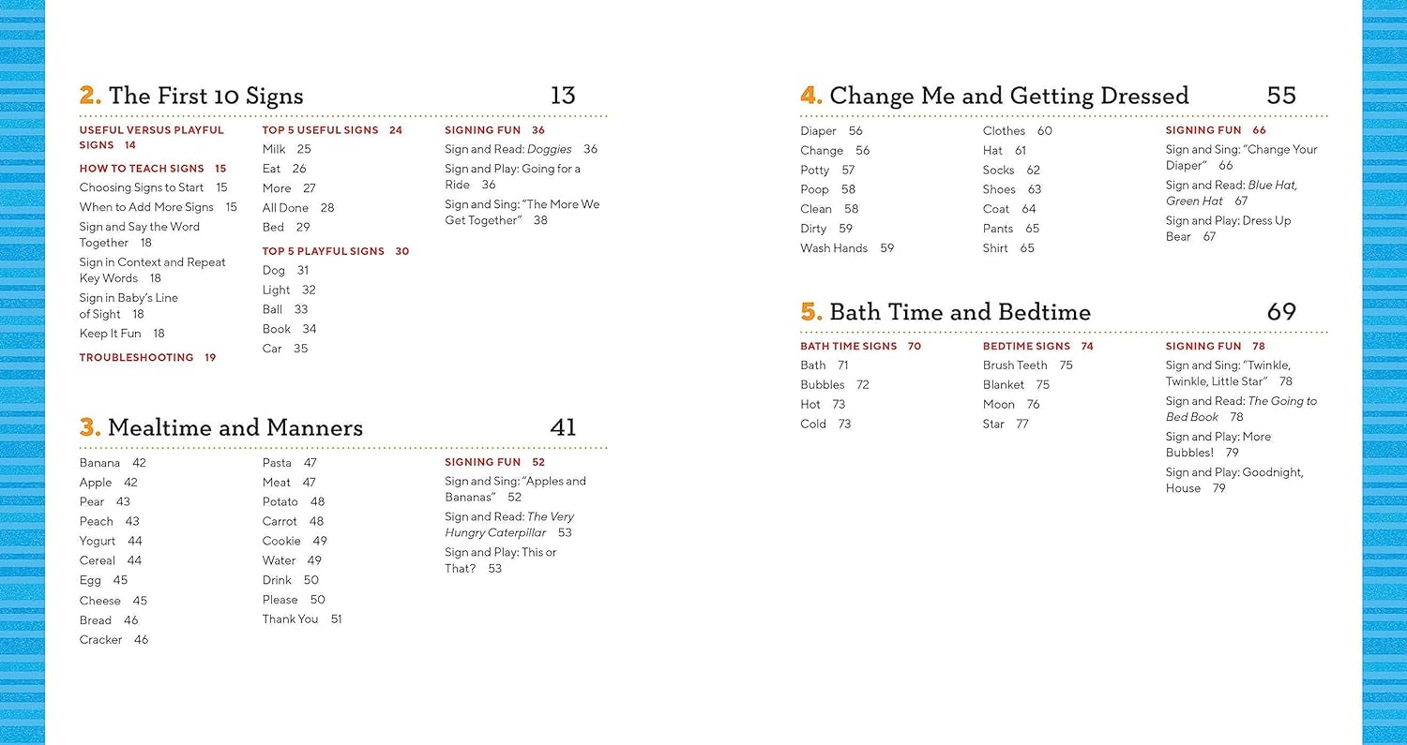Click page number 55 beside chapter 4
Viewport: 1407px width, 745px height.
pyautogui.click(x=1281, y=96)
